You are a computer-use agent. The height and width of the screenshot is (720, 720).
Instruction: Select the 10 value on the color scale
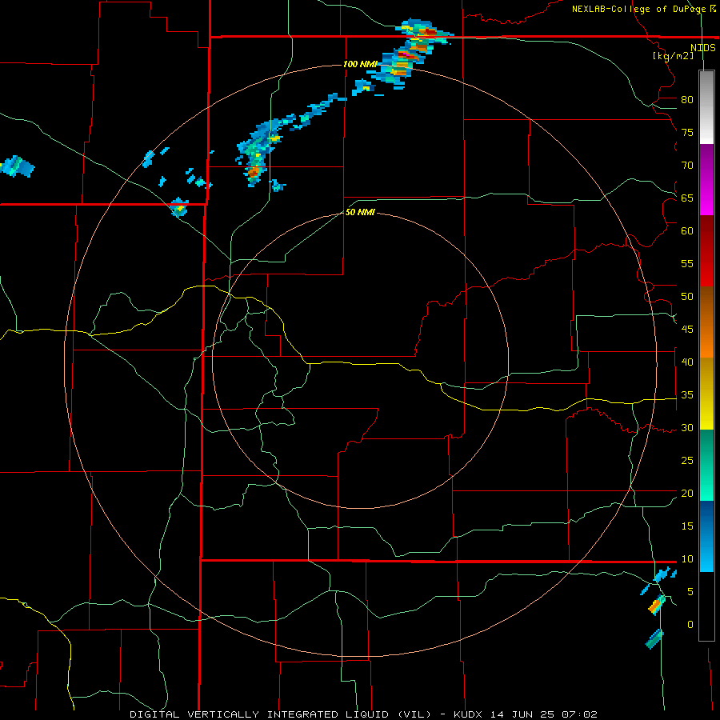[687, 559]
